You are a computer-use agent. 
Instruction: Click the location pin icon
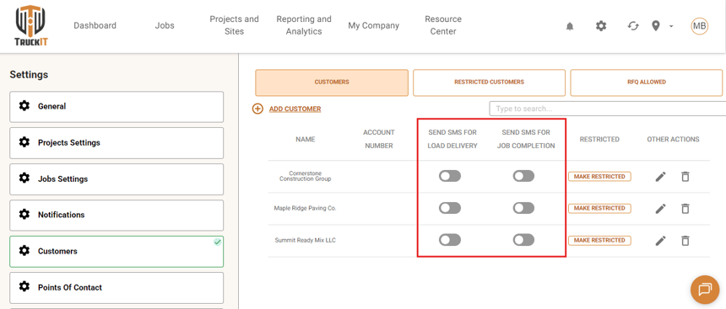[656, 26]
